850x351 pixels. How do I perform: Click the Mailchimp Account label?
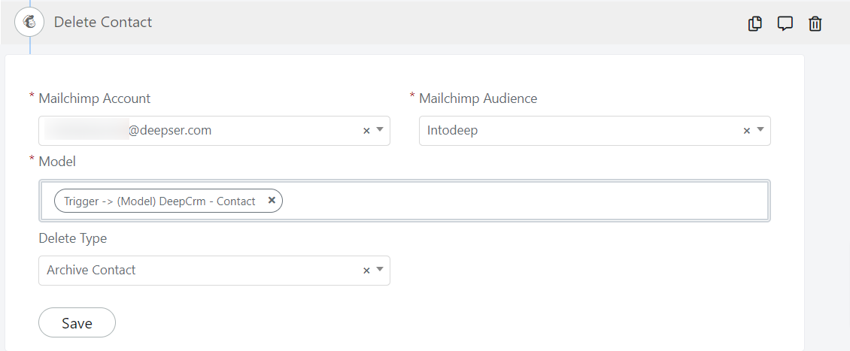[x=94, y=98]
